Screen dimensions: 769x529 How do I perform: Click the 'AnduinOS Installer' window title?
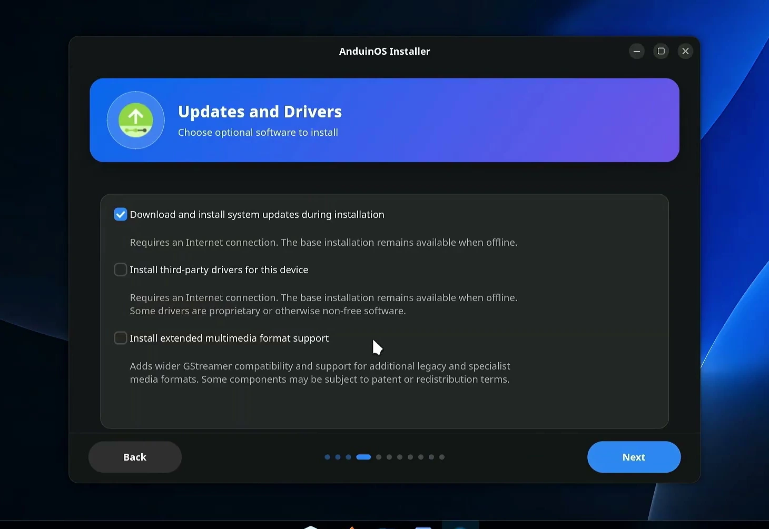(384, 51)
